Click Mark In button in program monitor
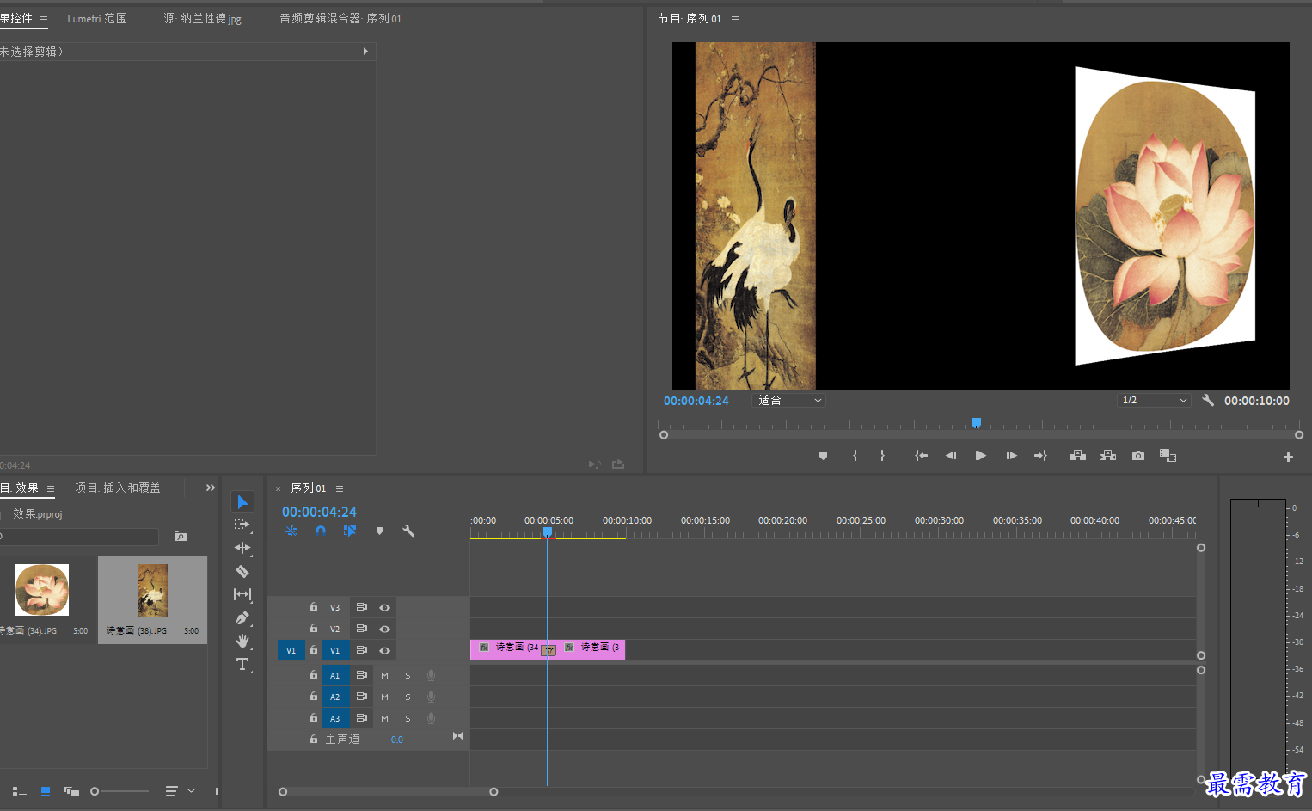Image resolution: width=1312 pixels, height=811 pixels. 855,456
